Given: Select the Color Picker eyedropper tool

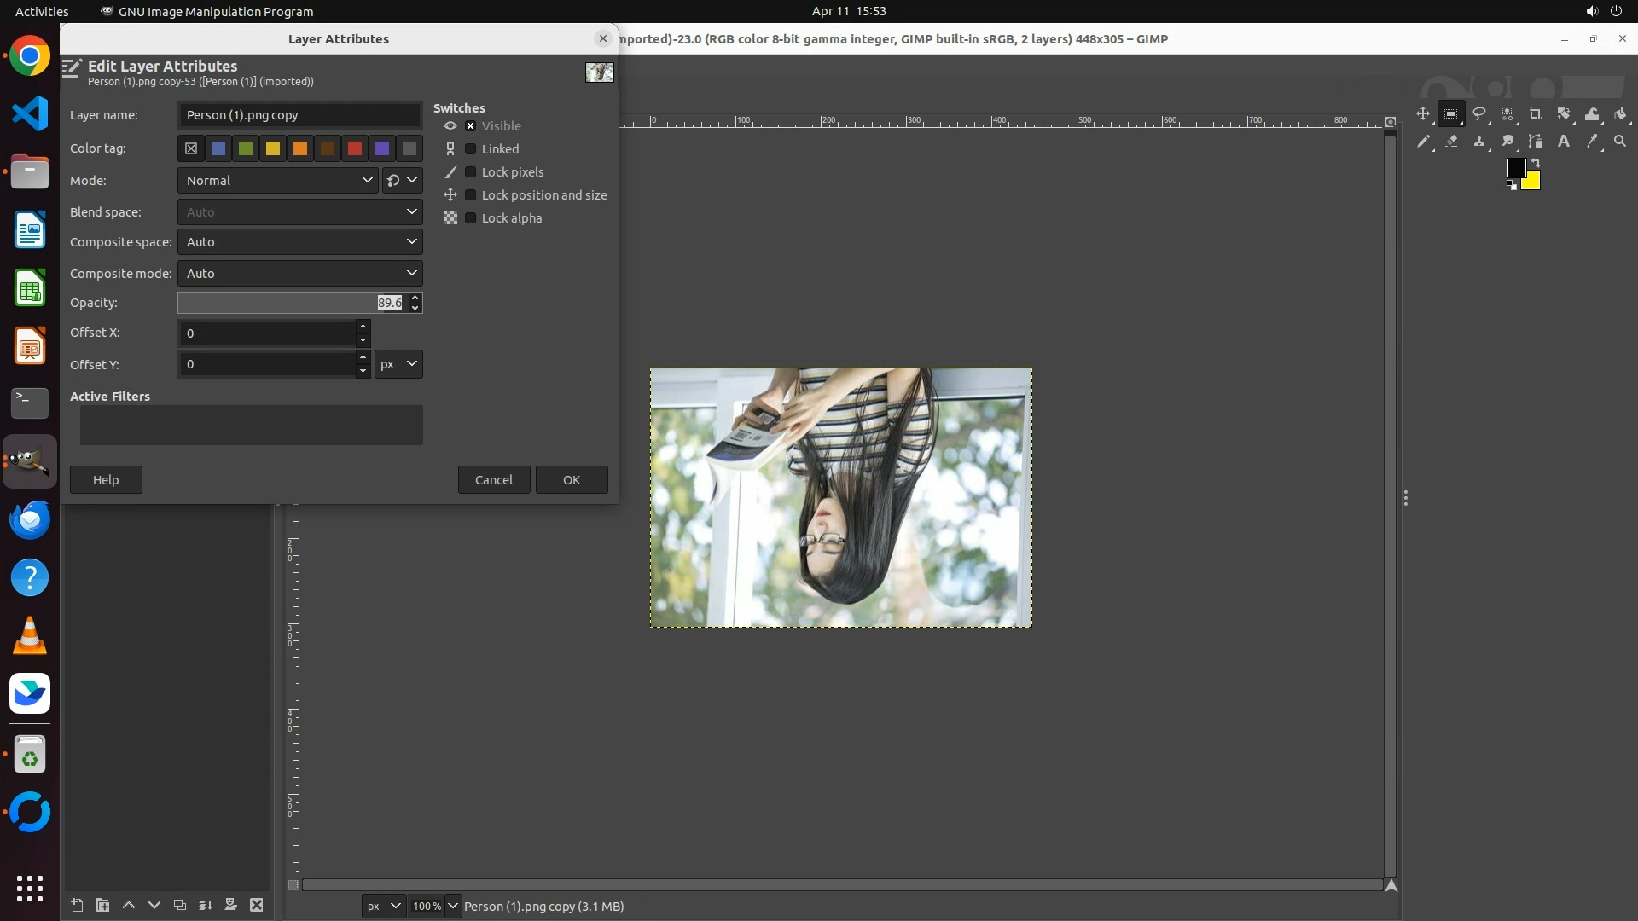Looking at the screenshot, I should 1592,142.
